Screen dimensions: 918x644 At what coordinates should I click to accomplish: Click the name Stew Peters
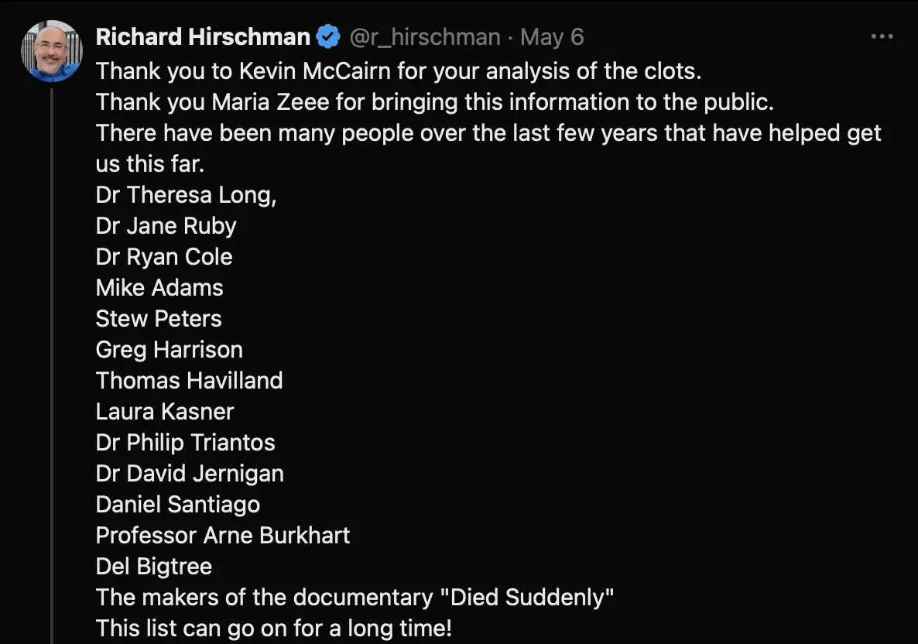pos(159,319)
